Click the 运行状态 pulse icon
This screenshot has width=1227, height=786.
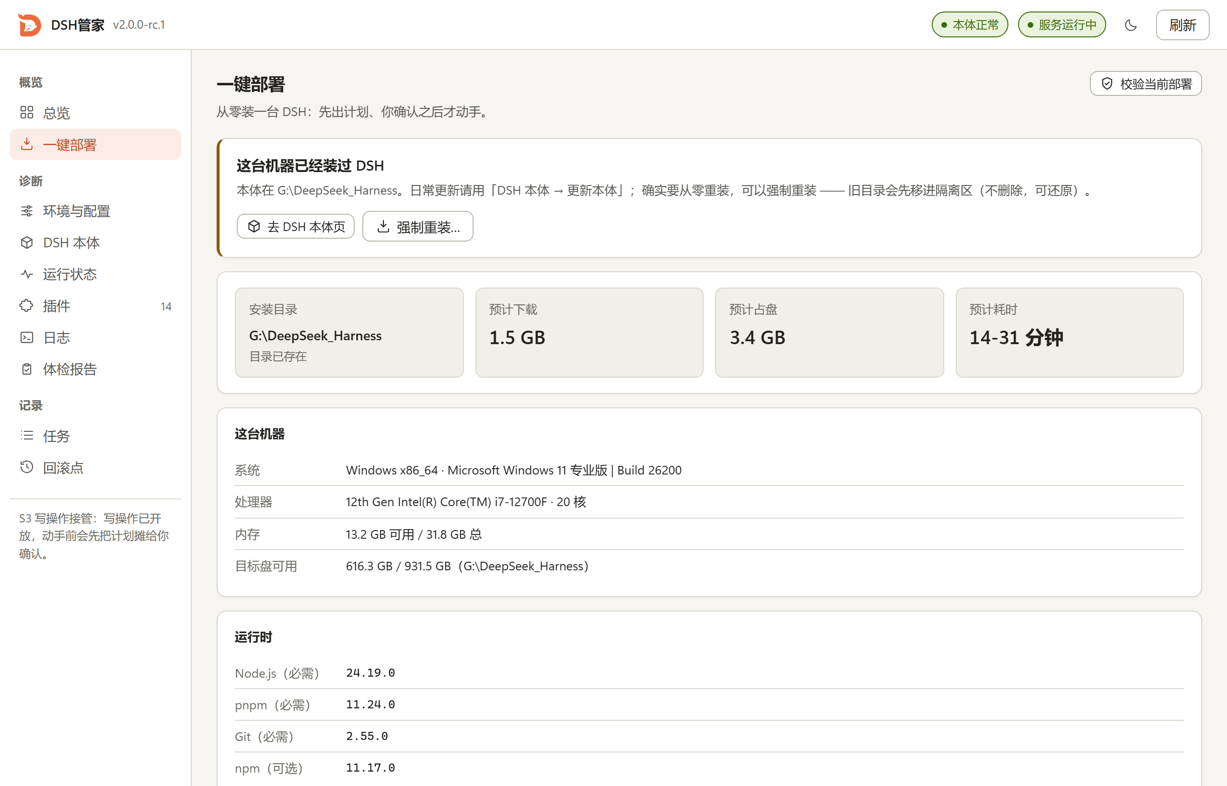26,274
